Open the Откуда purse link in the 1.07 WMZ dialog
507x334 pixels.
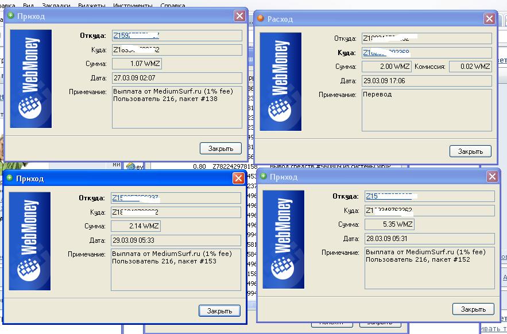coord(136,36)
